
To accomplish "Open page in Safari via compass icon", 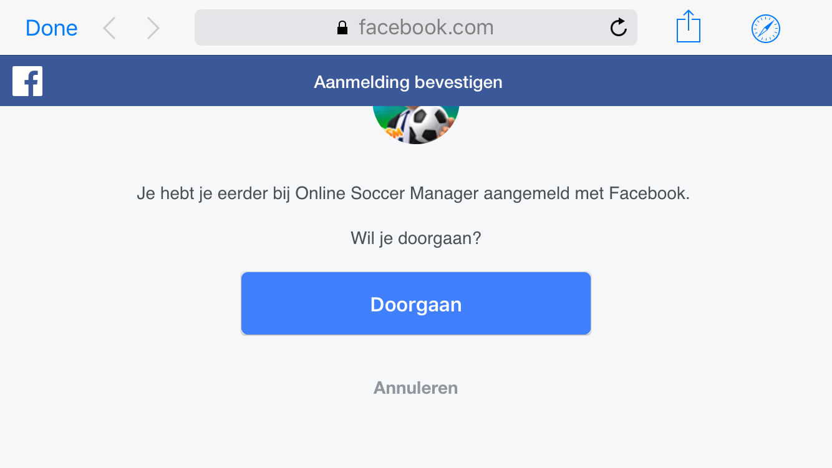I will coord(766,29).
